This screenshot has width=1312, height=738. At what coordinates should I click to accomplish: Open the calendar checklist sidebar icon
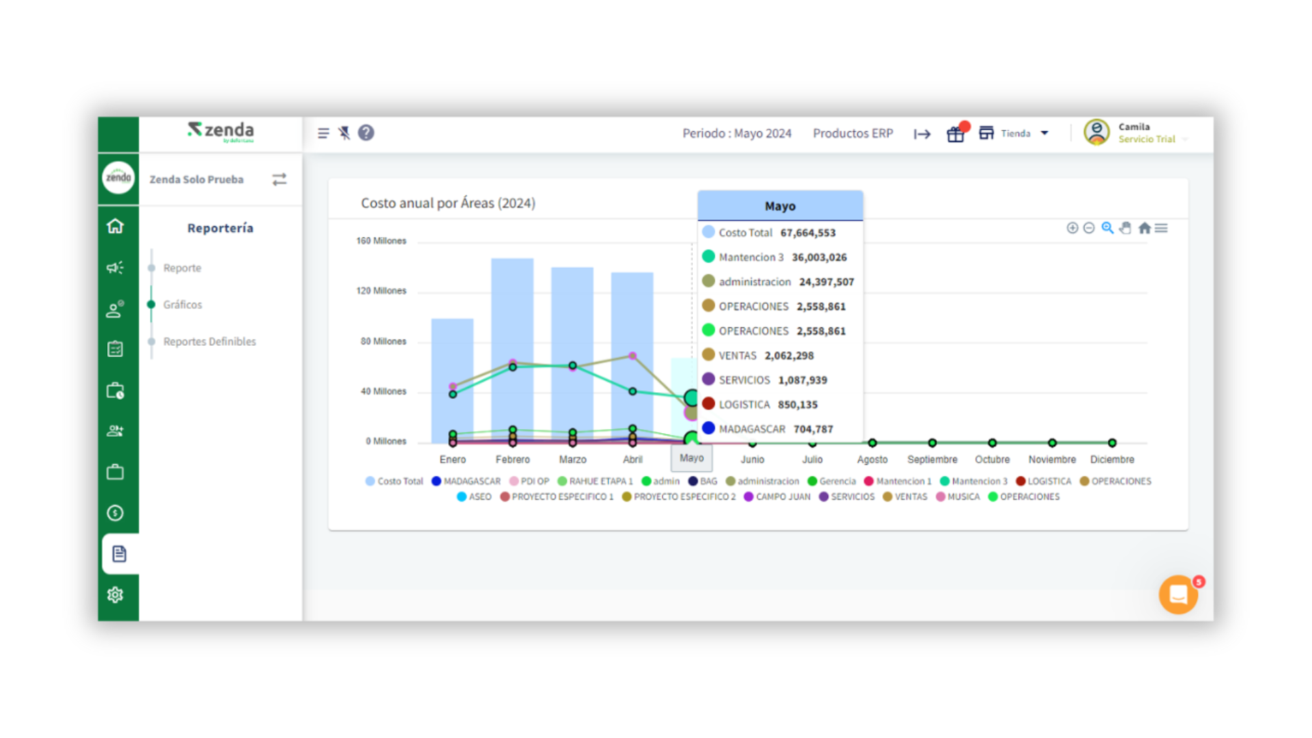(115, 349)
